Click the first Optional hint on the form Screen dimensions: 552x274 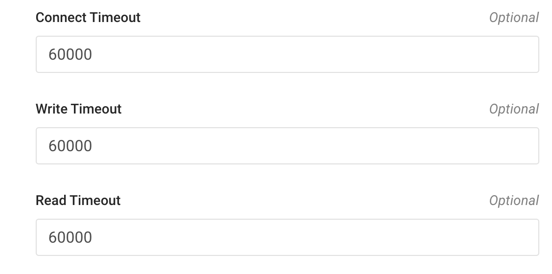tap(514, 18)
